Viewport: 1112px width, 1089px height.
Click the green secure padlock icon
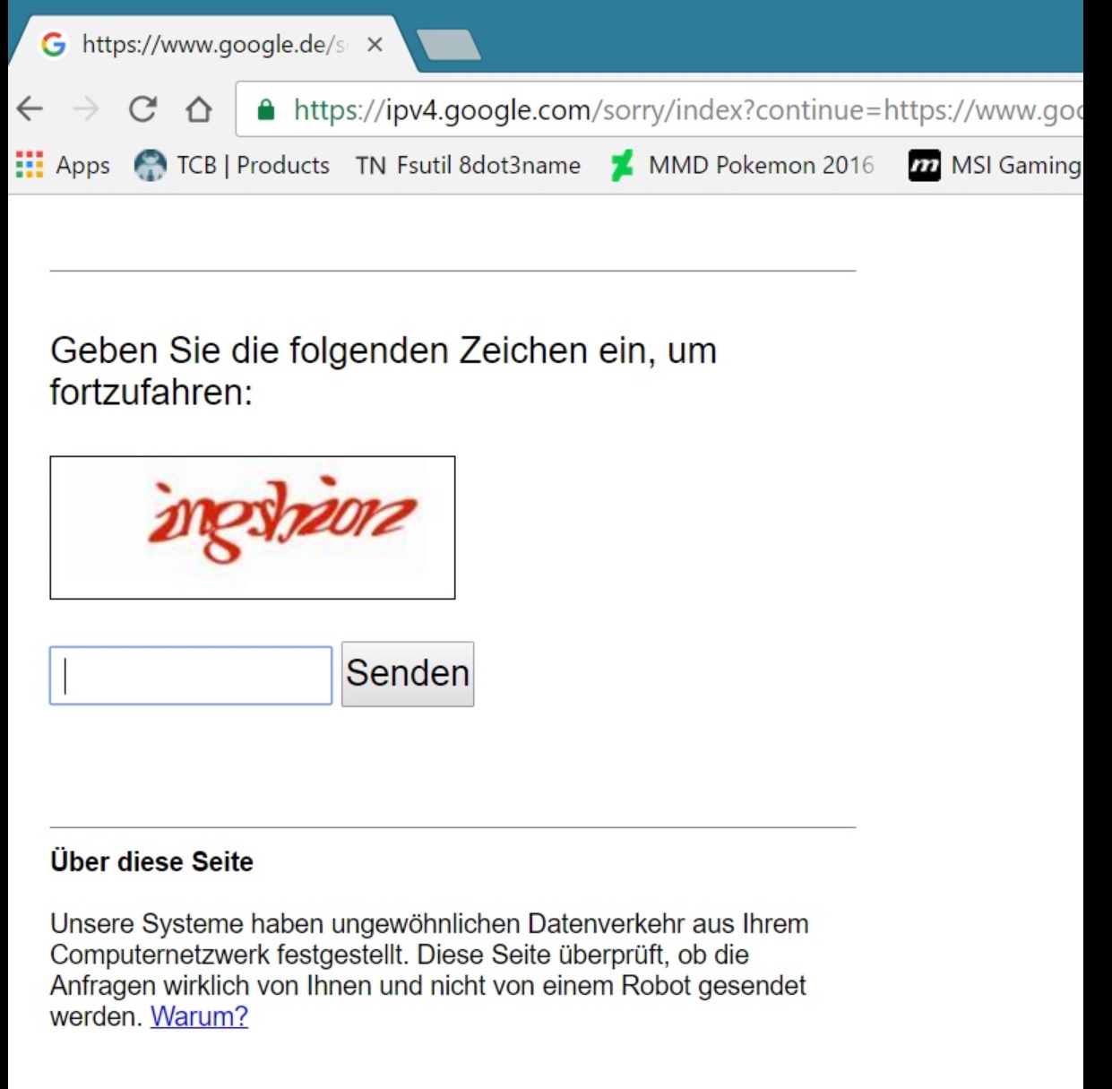point(265,109)
